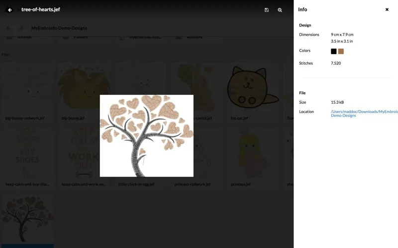Click the 15.3 kB size value
Screen dimensions: 398x248
pos(337,102)
